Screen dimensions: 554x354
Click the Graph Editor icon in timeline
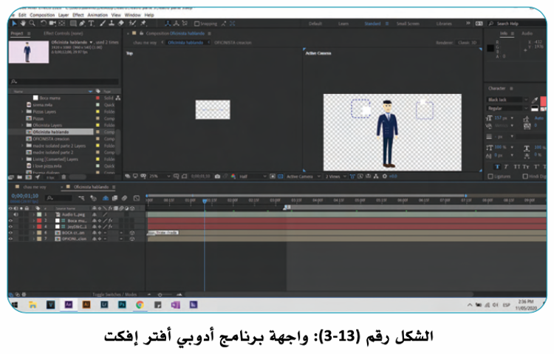click(137, 198)
